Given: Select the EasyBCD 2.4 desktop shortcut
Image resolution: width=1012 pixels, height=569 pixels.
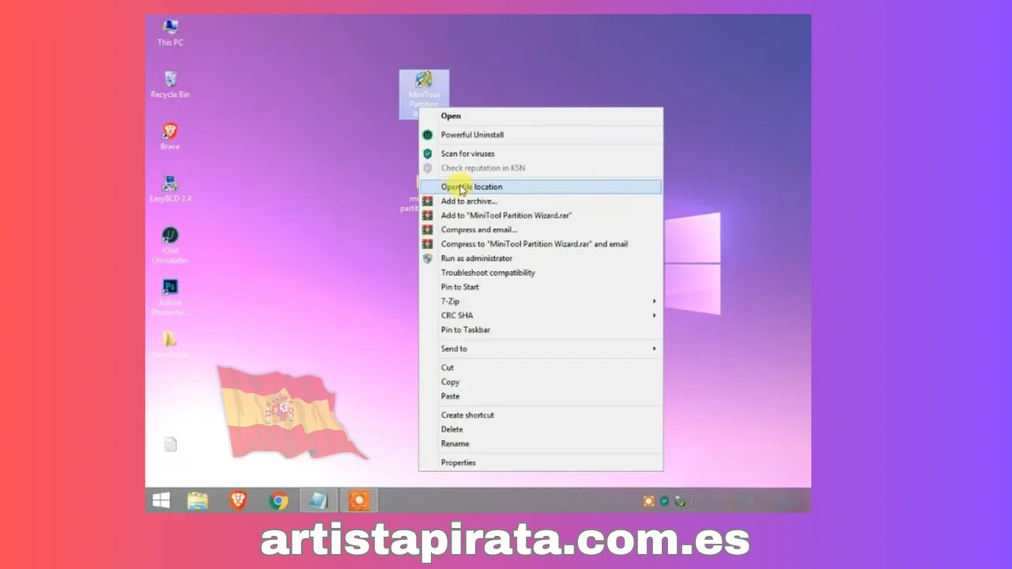Looking at the screenshot, I should (170, 189).
